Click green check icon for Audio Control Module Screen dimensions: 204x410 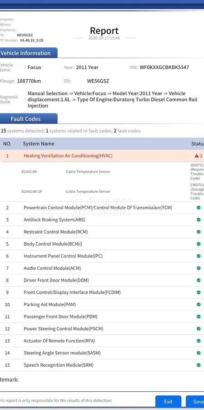tap(199, 268)
